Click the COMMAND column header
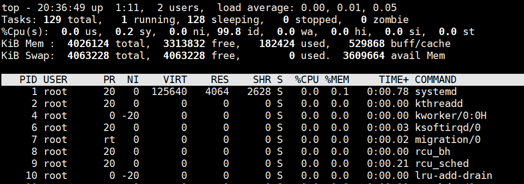 (x=436, y=80)
